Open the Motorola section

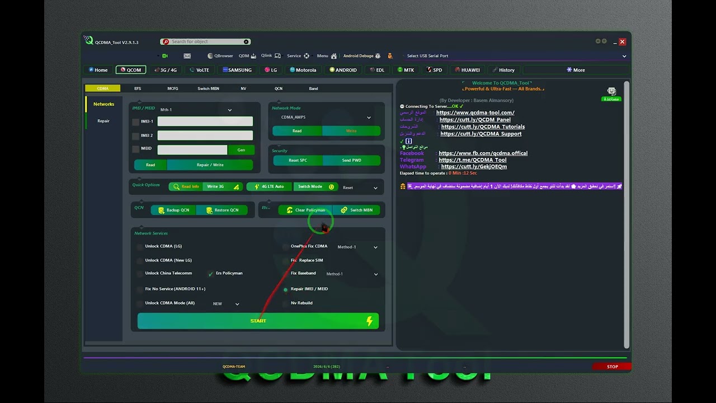click(x=303, y=70)
